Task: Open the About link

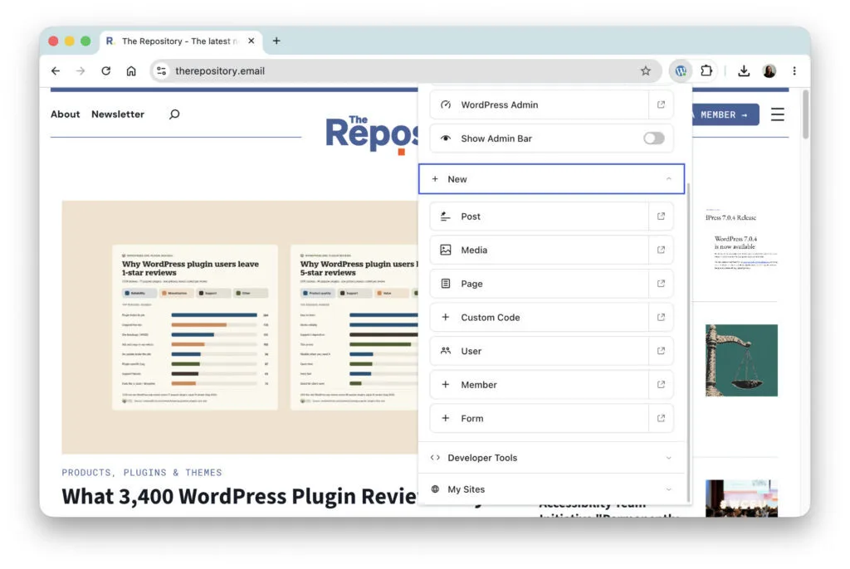Action: pos(65,114)
